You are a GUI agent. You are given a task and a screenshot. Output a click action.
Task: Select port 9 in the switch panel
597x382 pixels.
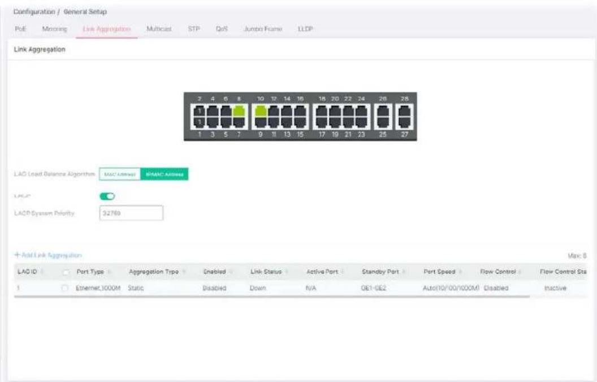[x=261, y=122]
